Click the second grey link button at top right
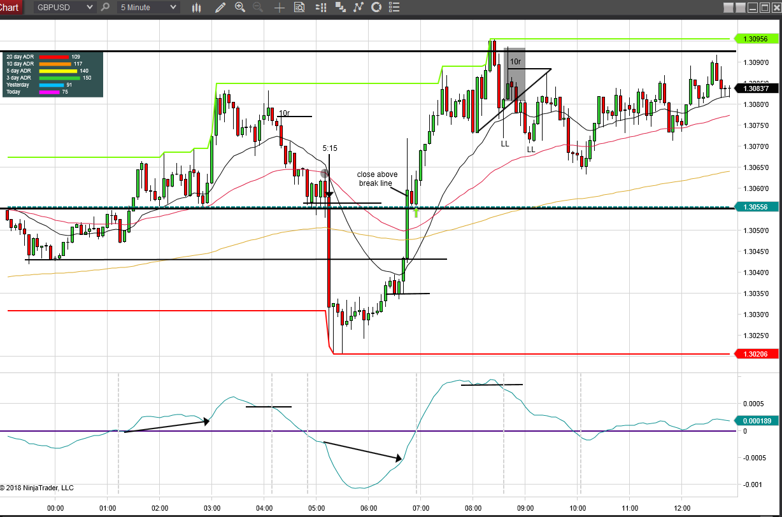 (740, 7)
